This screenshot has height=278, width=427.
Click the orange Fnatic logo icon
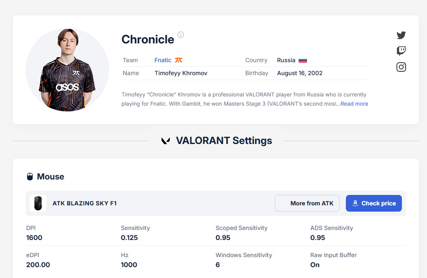[179, 60]
